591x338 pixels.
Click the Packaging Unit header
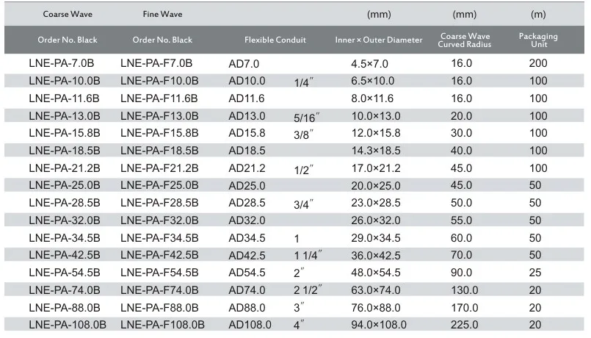coord(538,40)
